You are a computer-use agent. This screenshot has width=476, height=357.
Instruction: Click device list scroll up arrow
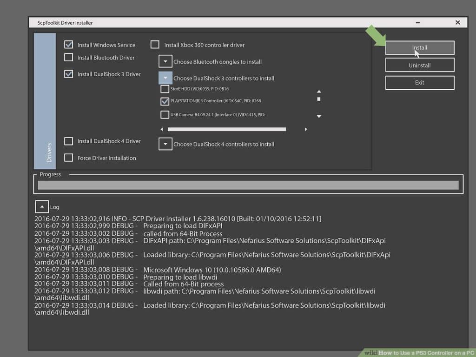point(319,92)
